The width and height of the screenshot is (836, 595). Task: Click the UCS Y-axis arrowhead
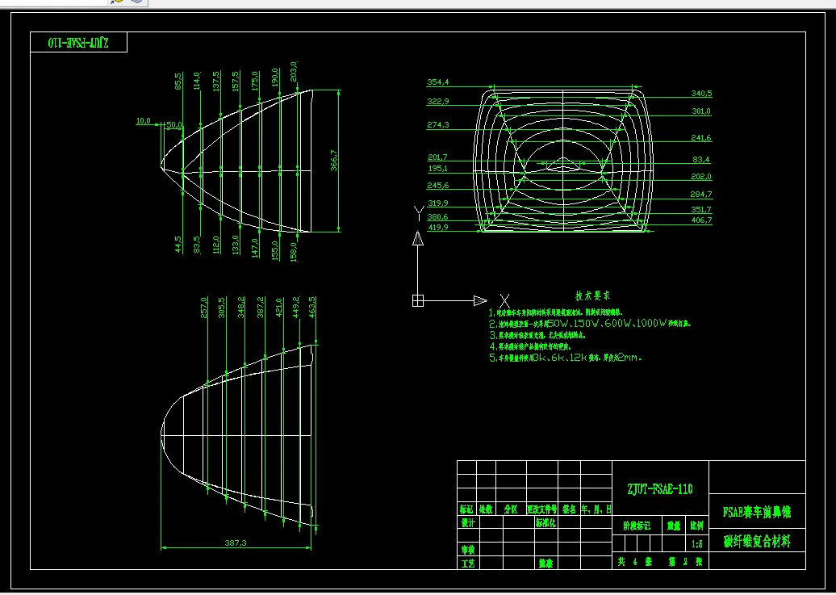[x=418, y=238]
